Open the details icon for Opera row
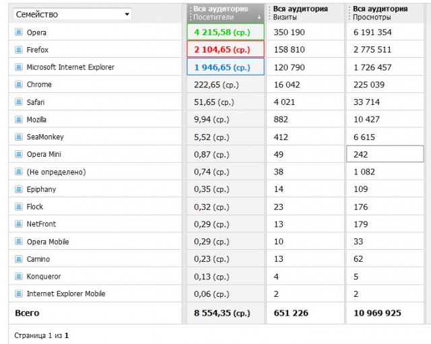The width and height of the screenshot is (431, 344). pos(18,32)
